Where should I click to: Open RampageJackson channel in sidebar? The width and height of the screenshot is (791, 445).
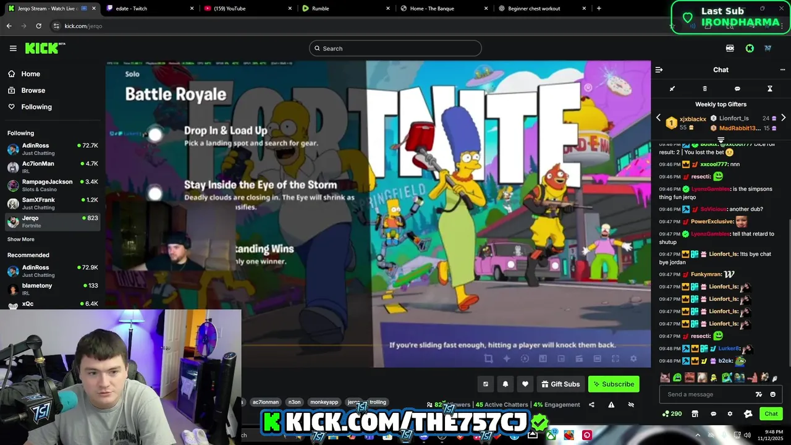(52, 185)
